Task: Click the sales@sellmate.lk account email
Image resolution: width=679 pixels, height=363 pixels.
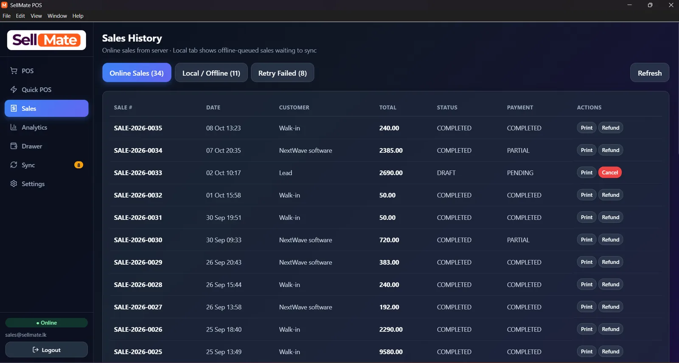Action: (x=26, y=335)
